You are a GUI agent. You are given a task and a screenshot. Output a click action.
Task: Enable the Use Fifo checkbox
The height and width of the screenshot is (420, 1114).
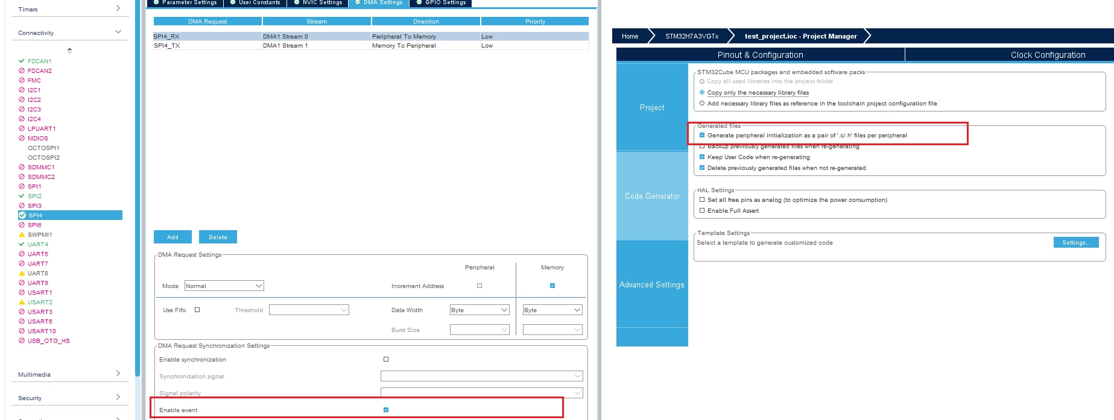tap(197, 310)
